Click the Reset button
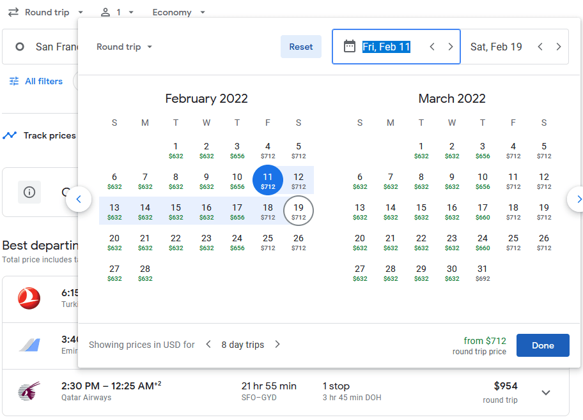This screenshot has height=420, width=583. coord(300,46)
